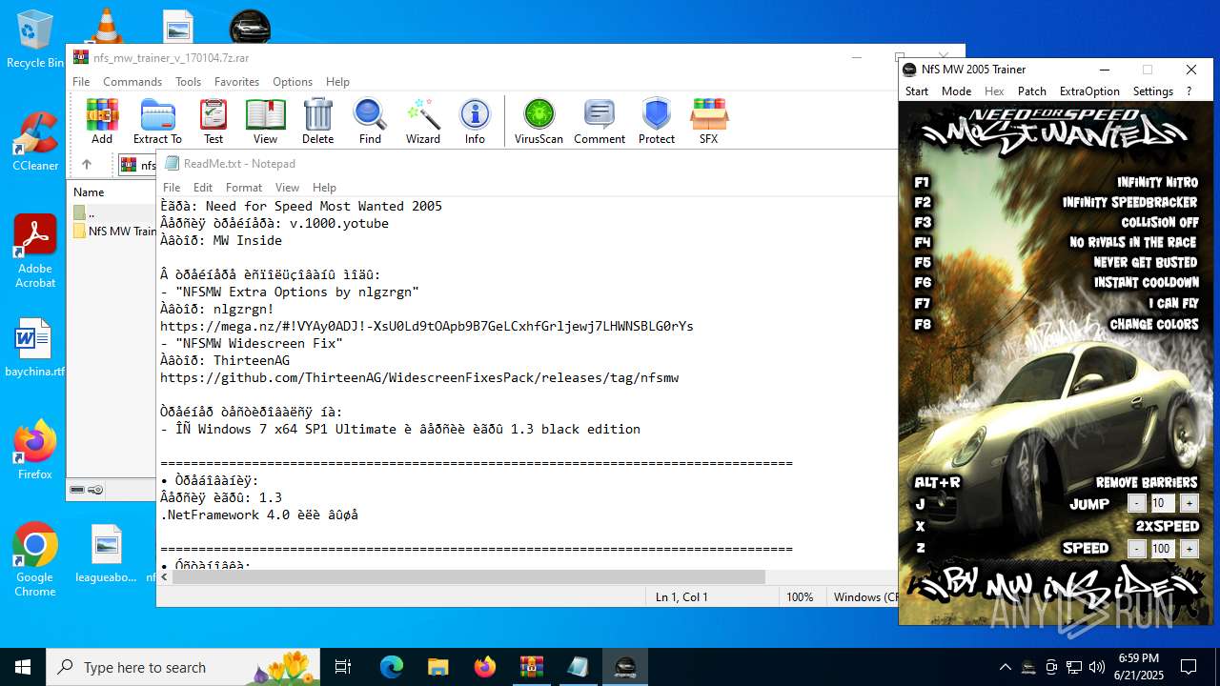This screenshot has height=686, width=1220.
Task: Click Notepad horizontal scrollbar
Action: click(x=469, y=576)
